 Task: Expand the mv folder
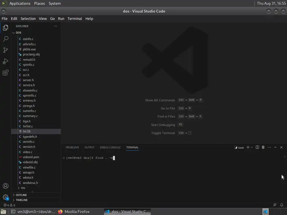36,188
